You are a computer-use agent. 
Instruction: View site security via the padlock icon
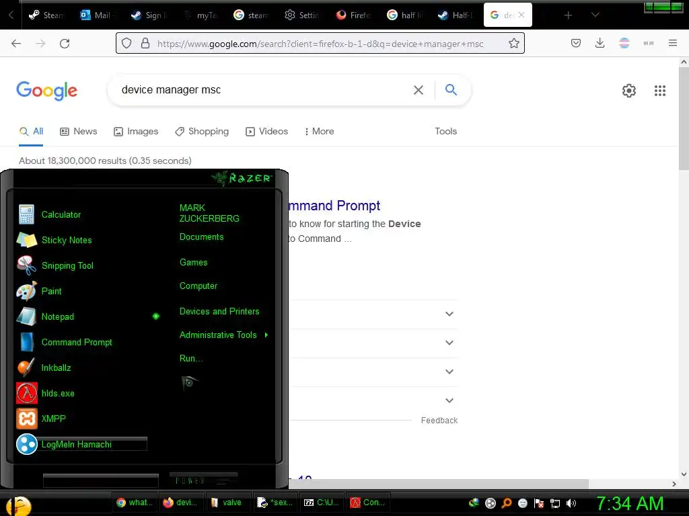point(145,43)
